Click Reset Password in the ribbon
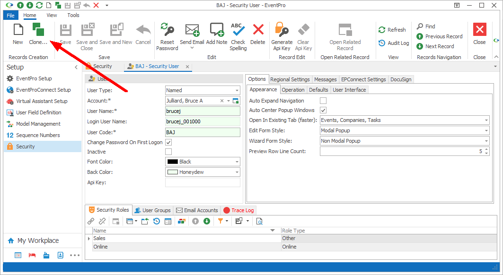The image size is (503, 275). 167,36
